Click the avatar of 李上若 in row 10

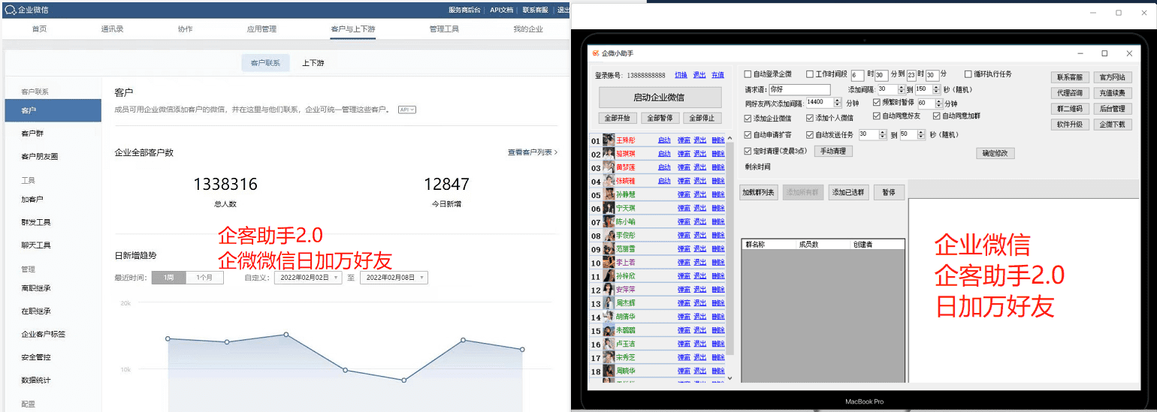(609, 262)
